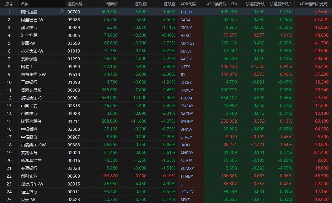Open the 安踏体育 stock entry
The image size is (332, 203).
pos(29,152)
